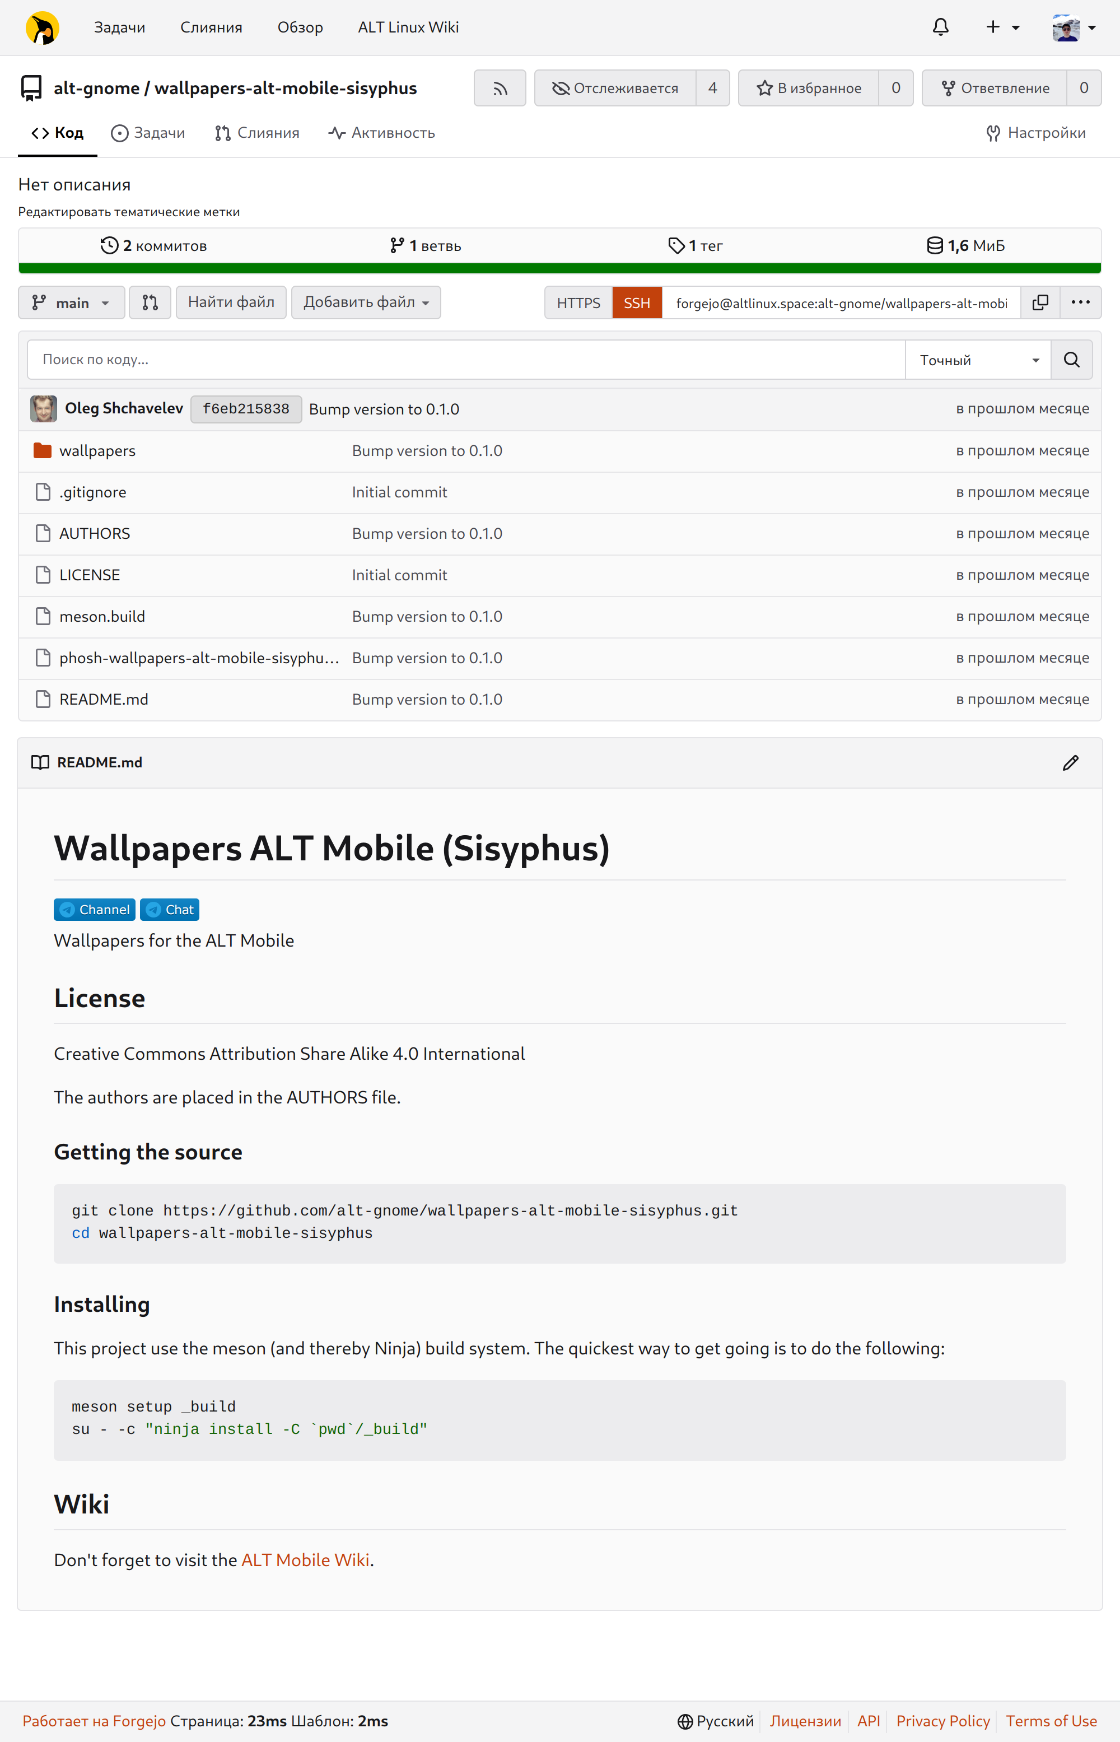Expand the Добавить файл dropdown
The height and width of the screenshot is (1742, 1120).
coord(365,302)
